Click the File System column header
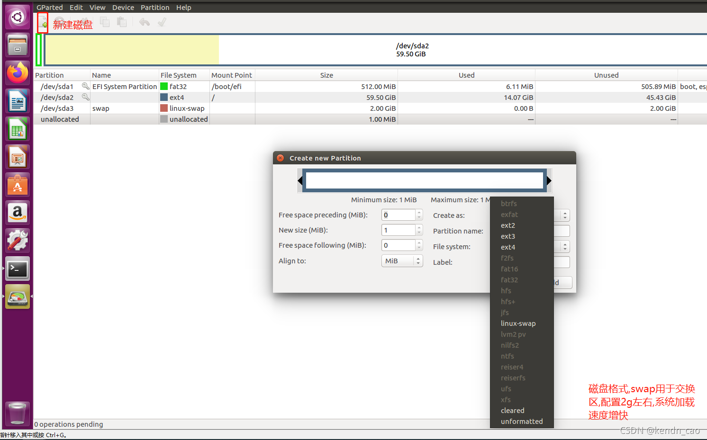 pos(184,75)
